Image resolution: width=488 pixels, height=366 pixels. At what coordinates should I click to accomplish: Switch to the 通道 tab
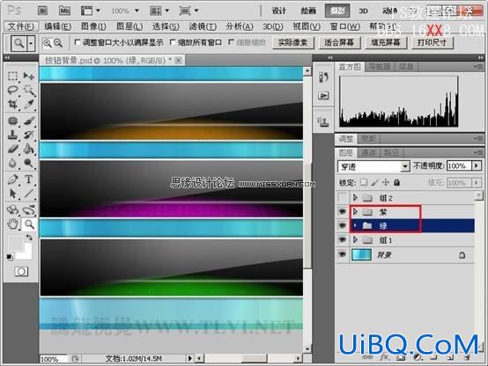pos(369,152)
